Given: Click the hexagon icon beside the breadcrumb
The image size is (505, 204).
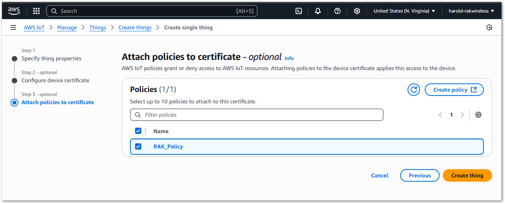Looking at the screenshot, I should tap(489, 27).
